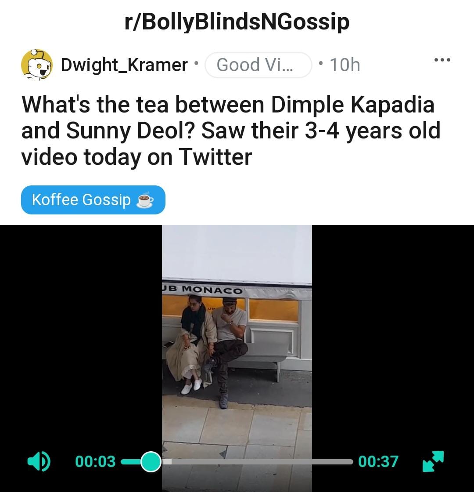Open the Dimple Kapadia and Sunny Deol post title
The image size is (474, 493).
pos(231,130)
